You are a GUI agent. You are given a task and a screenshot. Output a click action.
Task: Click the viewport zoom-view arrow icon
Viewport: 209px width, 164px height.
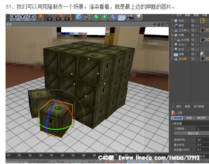[159, 24]
